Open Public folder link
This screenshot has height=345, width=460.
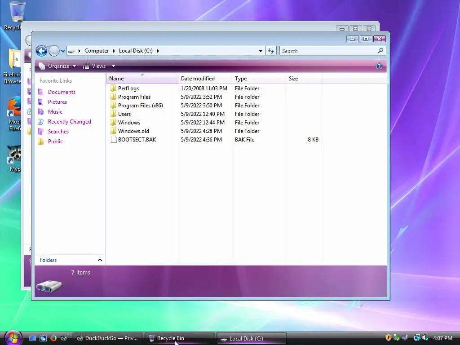[x=55, y=142]
